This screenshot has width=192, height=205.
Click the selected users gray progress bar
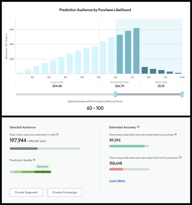[x=45, y=149]
